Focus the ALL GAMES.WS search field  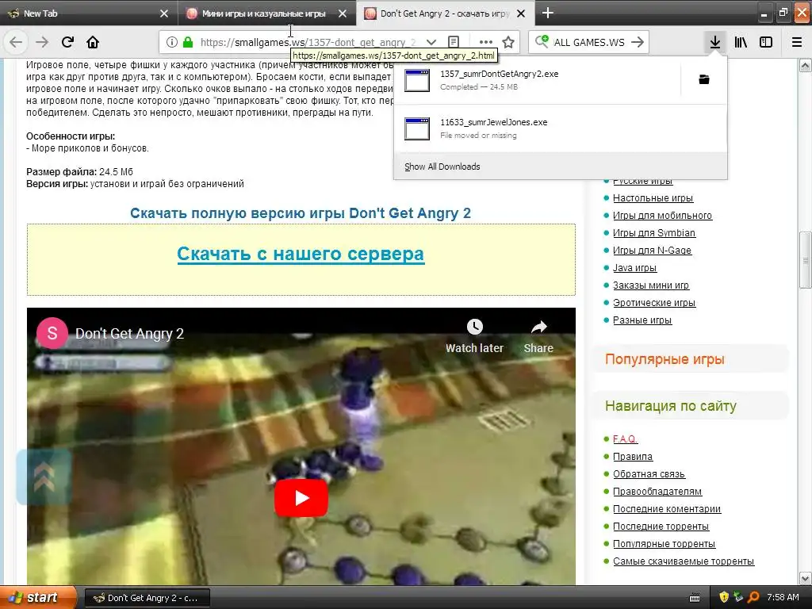tap(589, 42)
